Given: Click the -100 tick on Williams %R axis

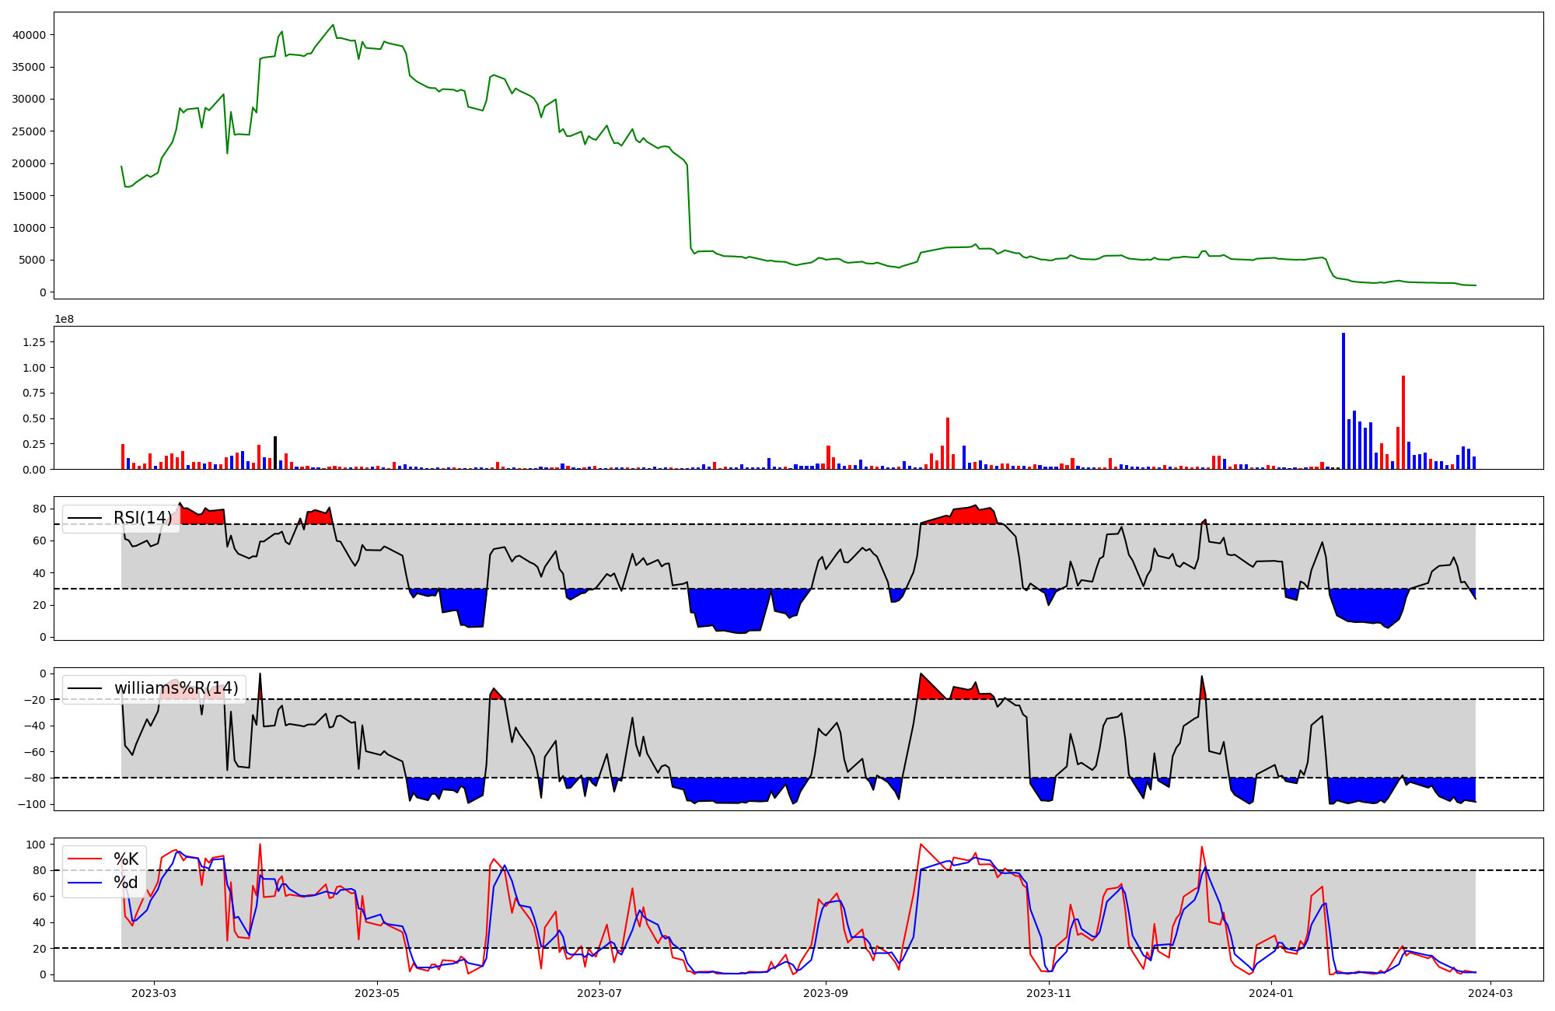Looking at the screenshot, I should [33, 804].
